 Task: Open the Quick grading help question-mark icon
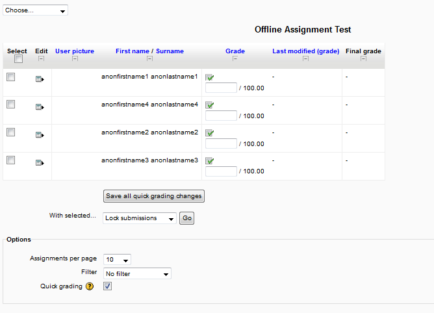90,286
